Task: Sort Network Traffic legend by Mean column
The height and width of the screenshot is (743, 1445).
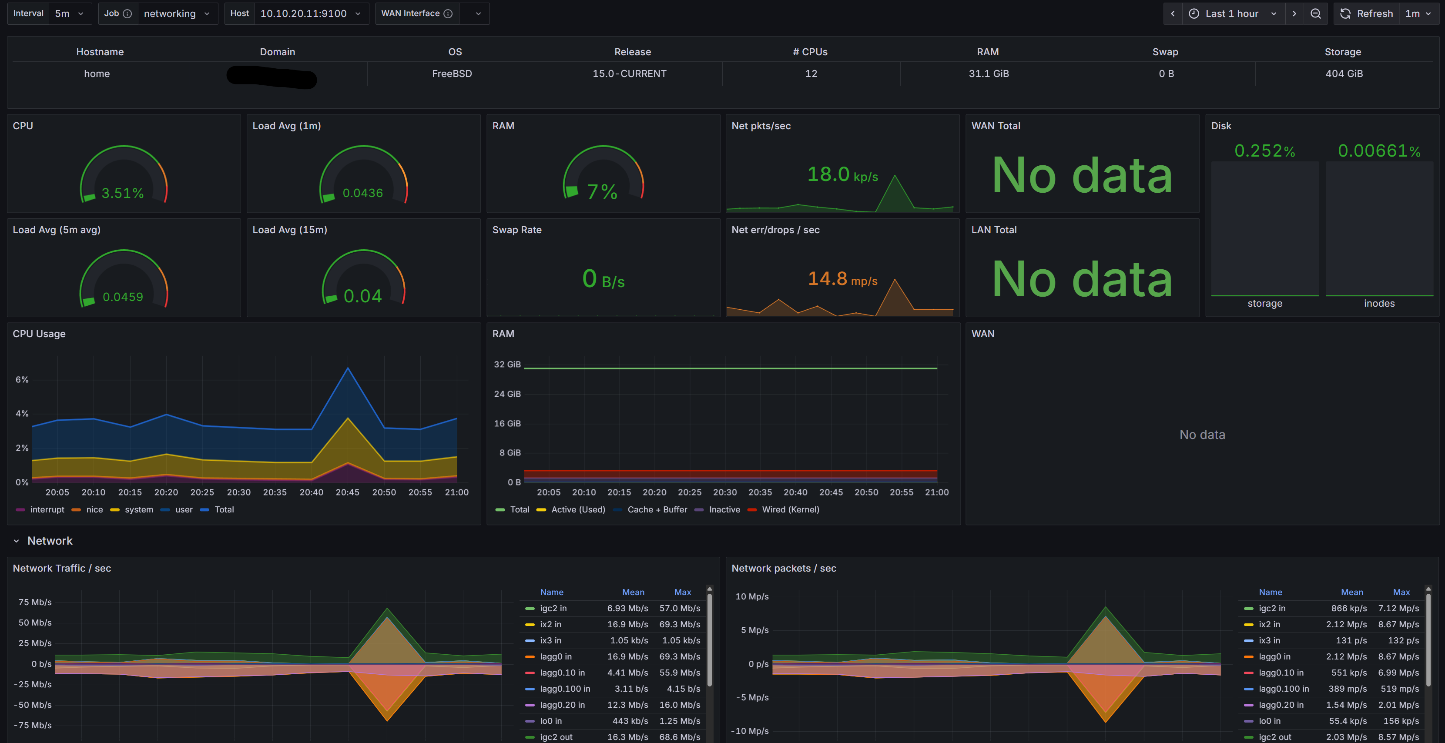Action: [633, 592]
